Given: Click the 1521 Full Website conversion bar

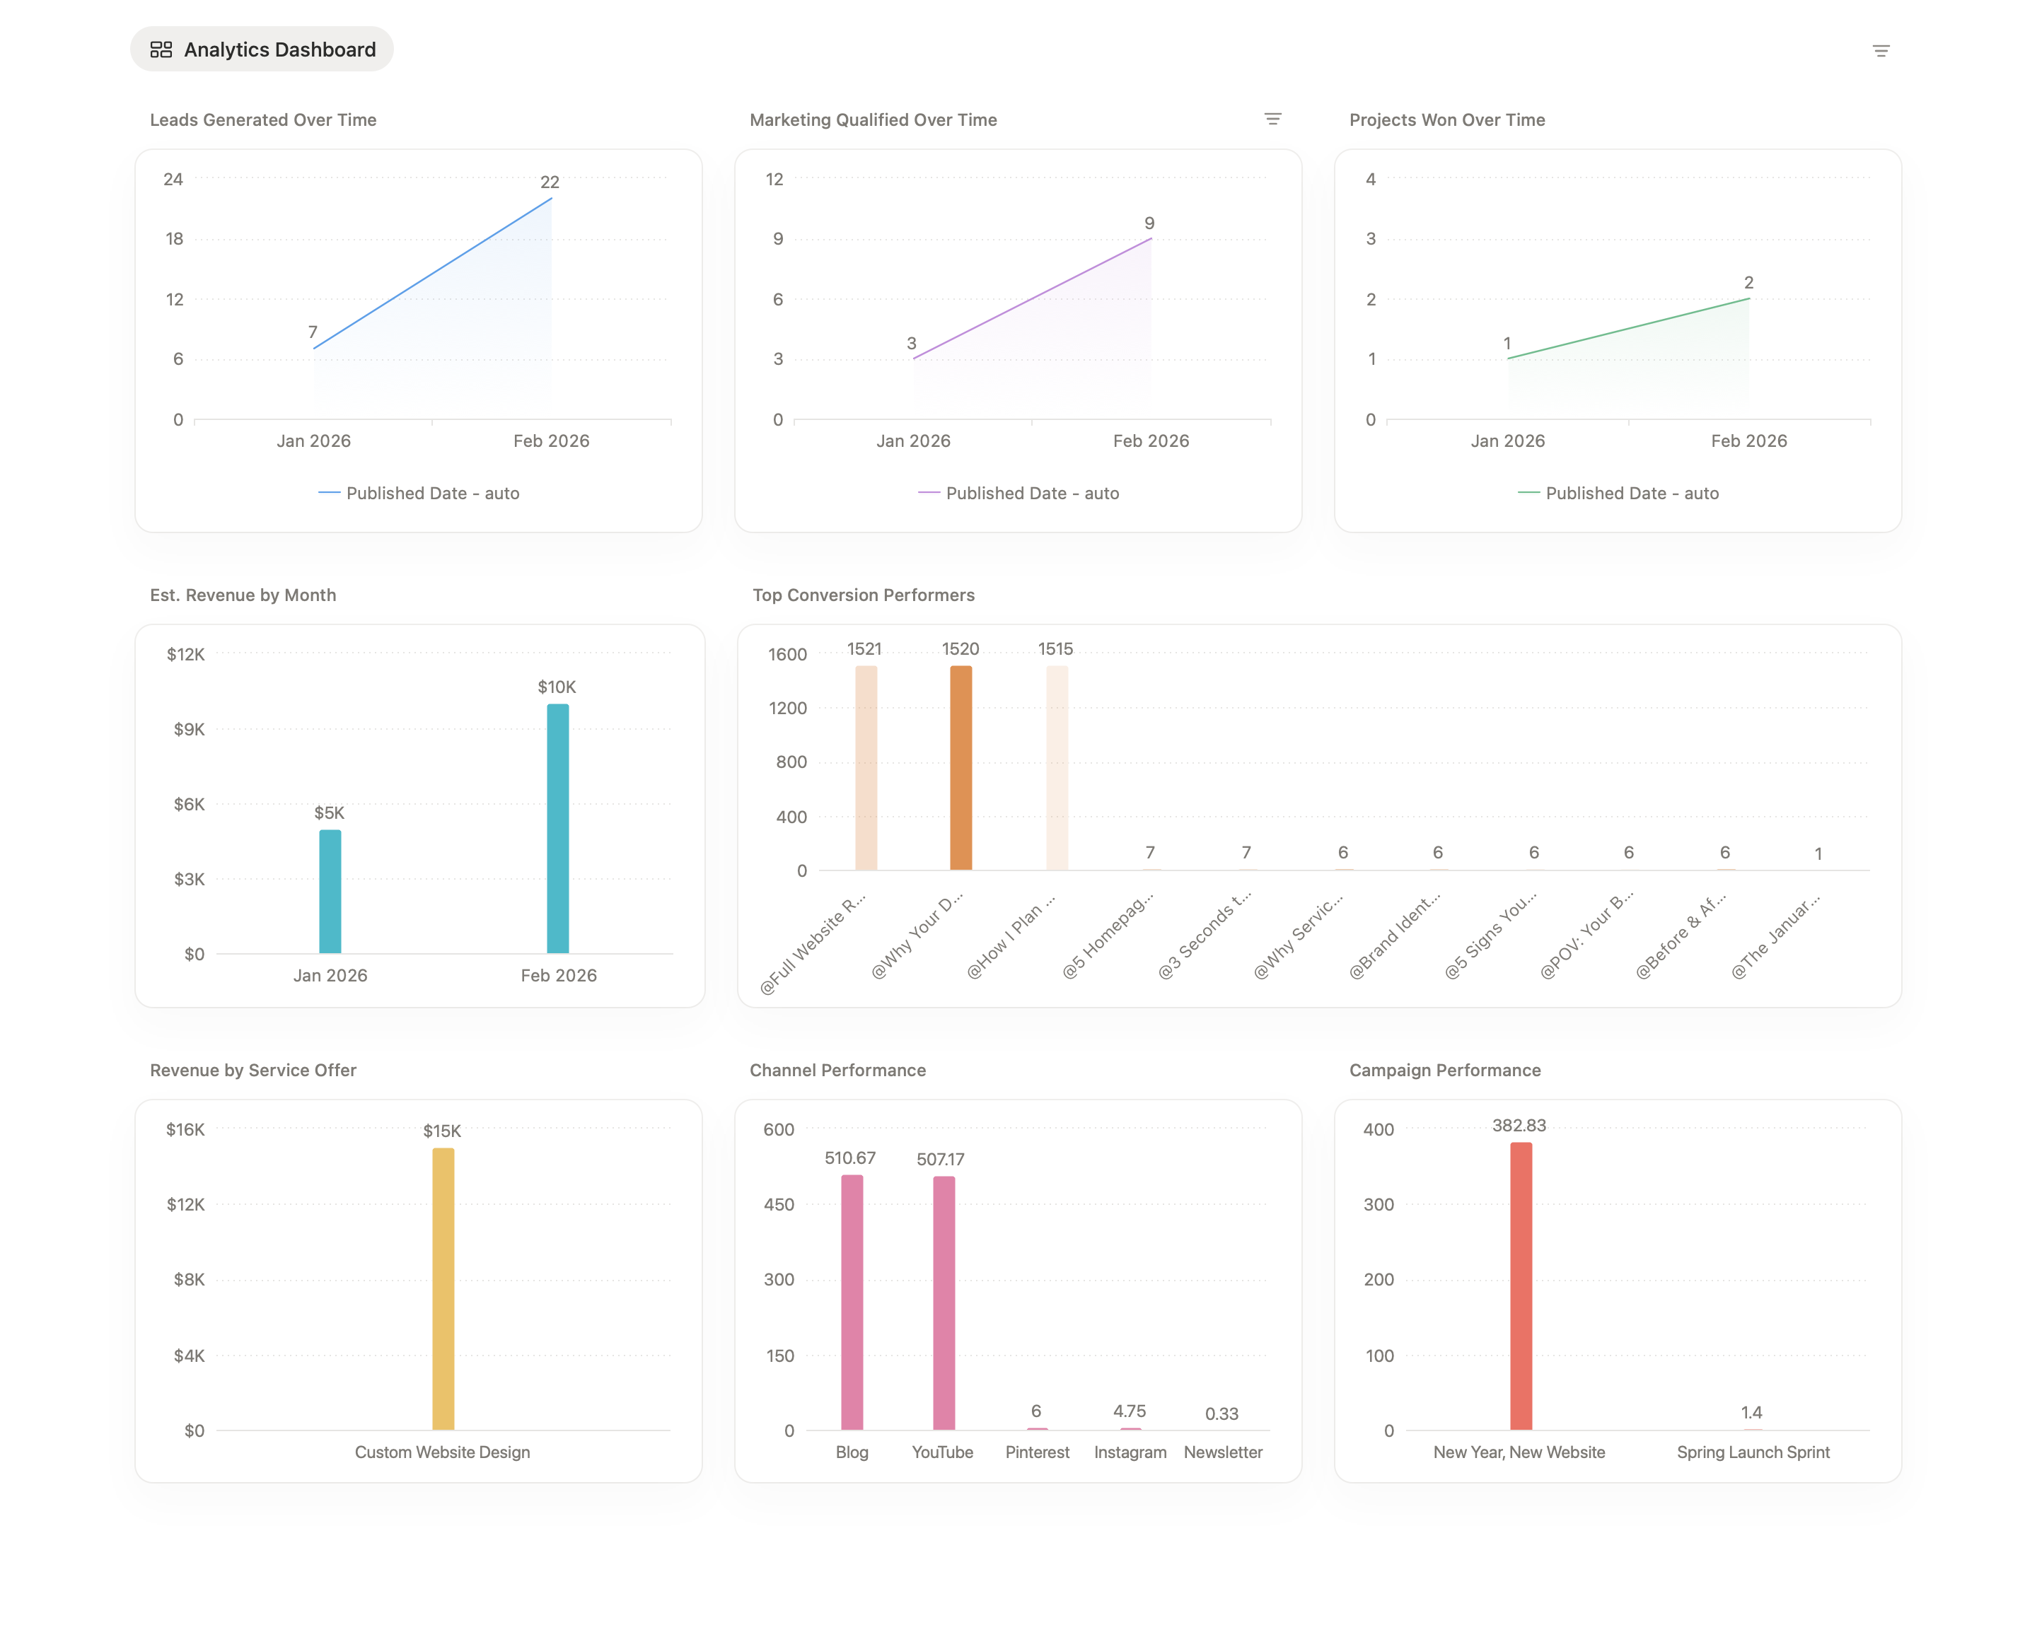Looking at the screenshot, I should tap(866, 768).
